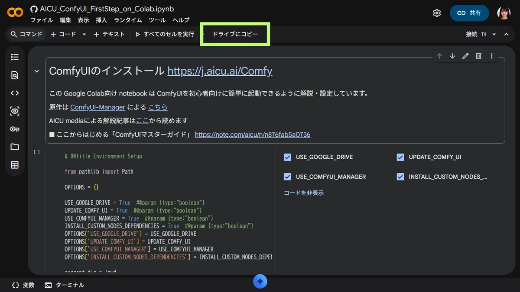Viewport: 520px width, 292px height.
Task: Click the '# #@title Environment Setup' comment
Action: tap(103, 156)
